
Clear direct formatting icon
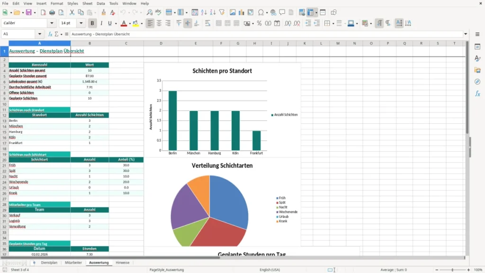coord(113,12)
